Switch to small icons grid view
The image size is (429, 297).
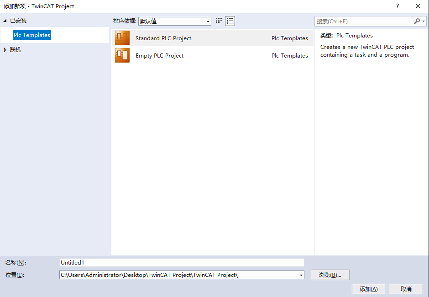pos(219,21)
